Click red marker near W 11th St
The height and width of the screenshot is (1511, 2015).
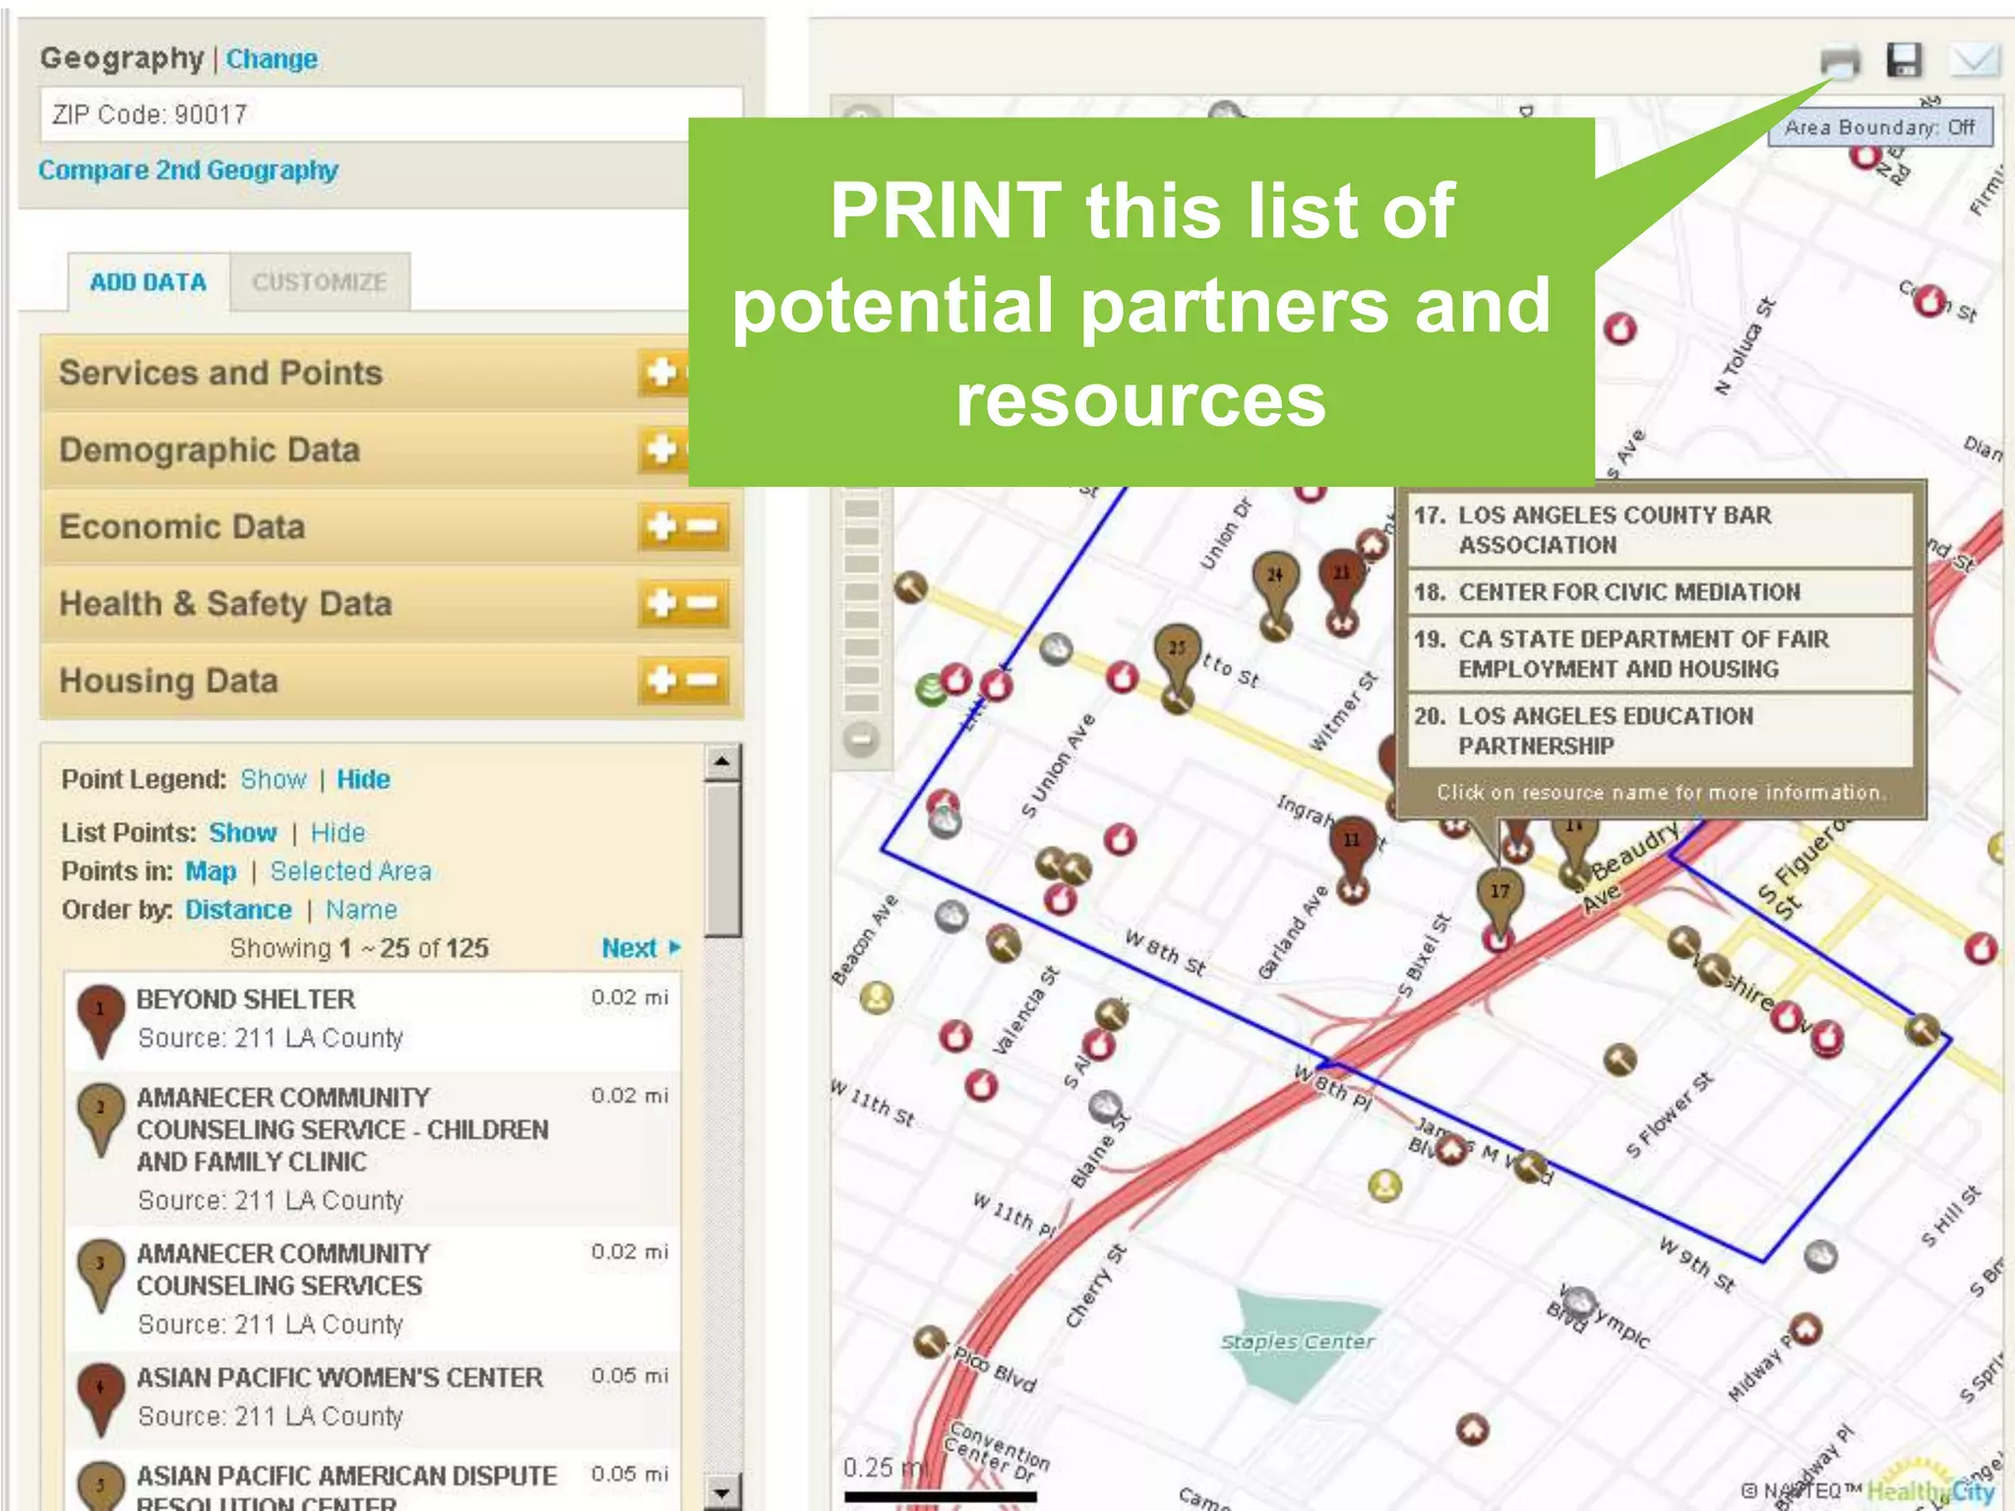coord(981,1085)
